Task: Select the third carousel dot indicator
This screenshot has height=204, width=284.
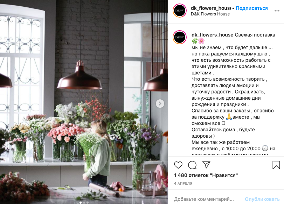Action: (x=88, y=202)
